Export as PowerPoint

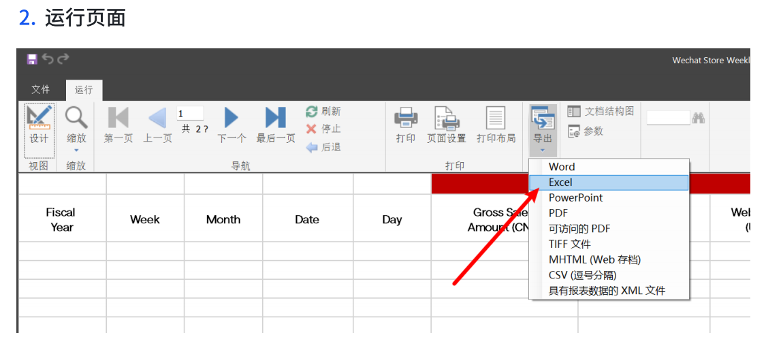click(609, 198)
